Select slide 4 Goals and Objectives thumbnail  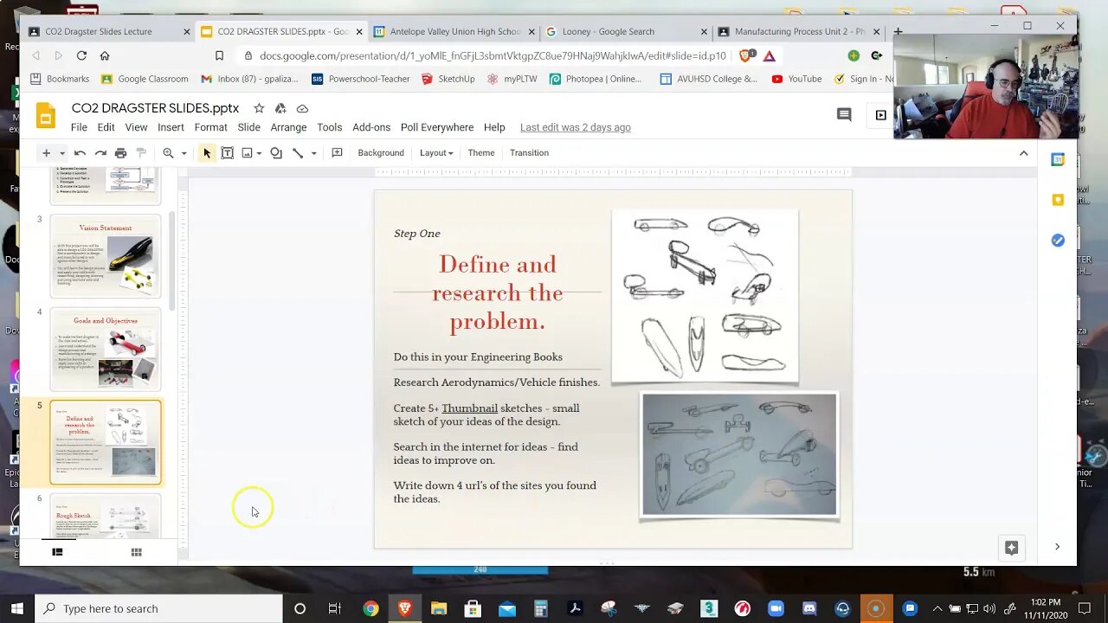point(106,350)
